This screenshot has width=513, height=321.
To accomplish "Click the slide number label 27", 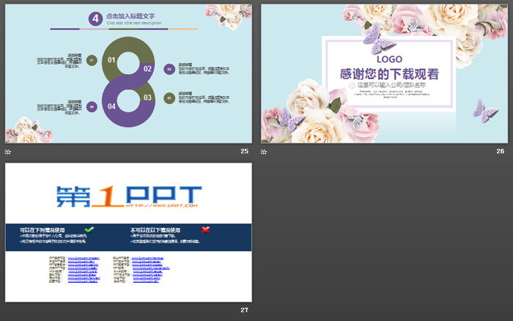I will pos(244,310).
